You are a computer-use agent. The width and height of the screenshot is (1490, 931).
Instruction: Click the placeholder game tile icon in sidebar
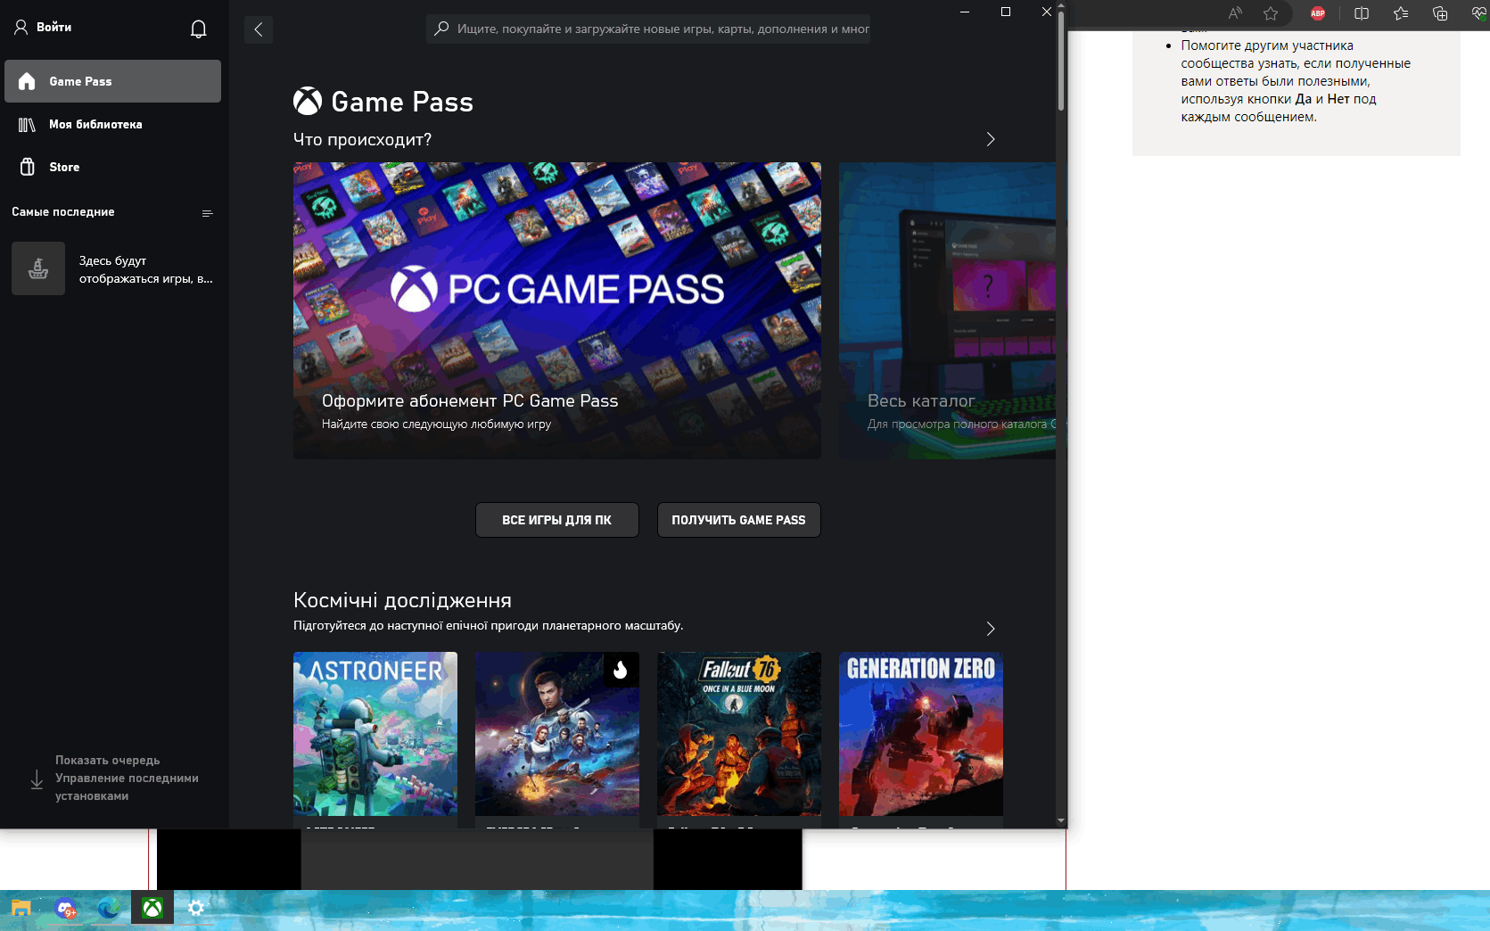pyautogui.click(x=38, y=268)
